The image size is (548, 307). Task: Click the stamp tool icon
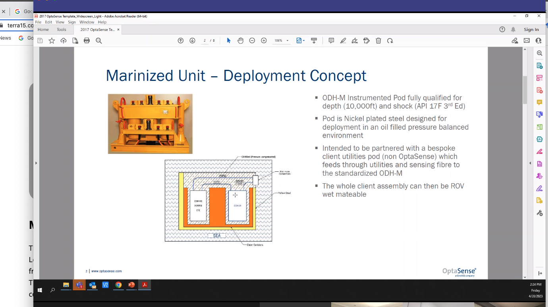tap(367, 40)
